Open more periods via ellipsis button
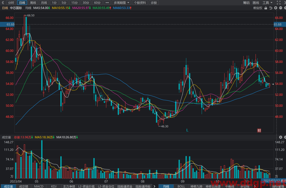286x188 pixels. click(x=107, y=3)
